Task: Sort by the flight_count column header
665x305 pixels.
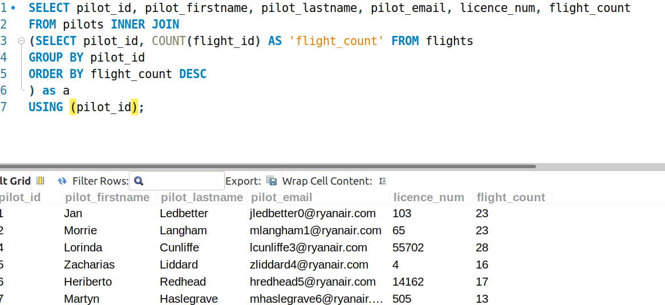Action: [510, 197]
